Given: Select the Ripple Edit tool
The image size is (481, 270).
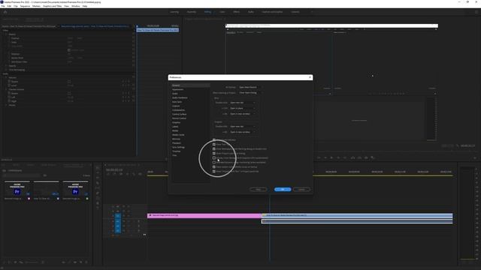Looking at the screenshot, I should click(x=98, y=178).
